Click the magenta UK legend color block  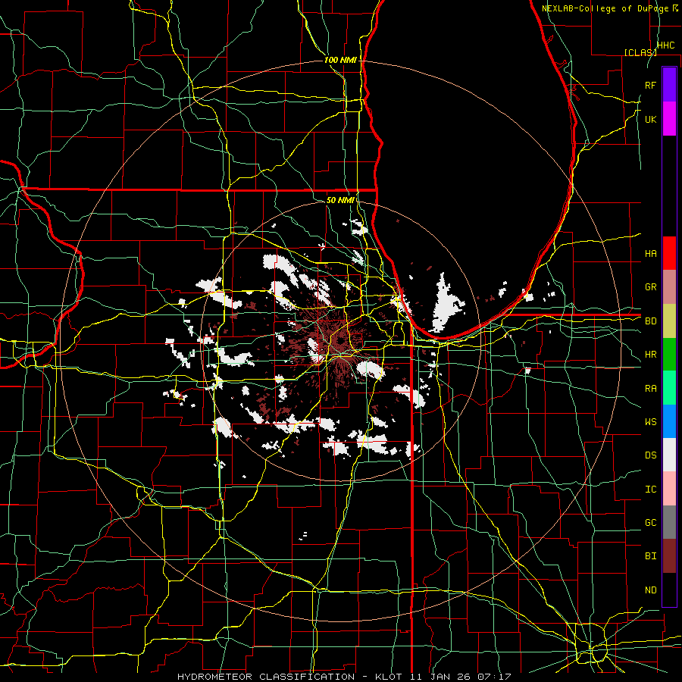[669, 119]
